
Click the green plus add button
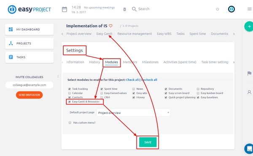click(x=249, y=26)
